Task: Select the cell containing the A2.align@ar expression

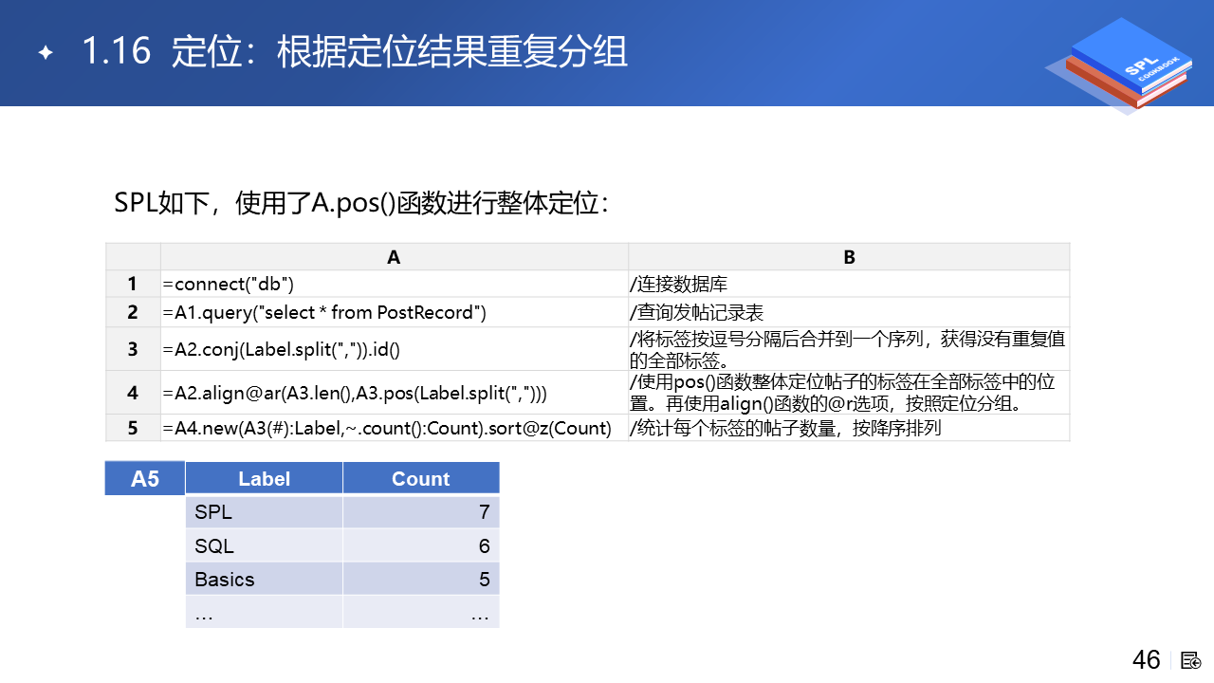Action: point(395,393)
